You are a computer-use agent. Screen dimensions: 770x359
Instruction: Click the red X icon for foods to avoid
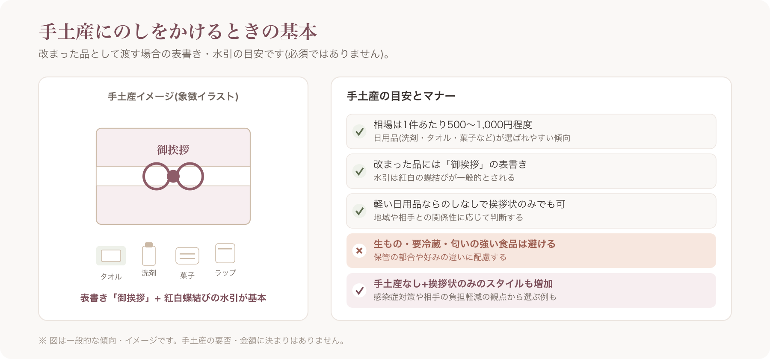359,251
